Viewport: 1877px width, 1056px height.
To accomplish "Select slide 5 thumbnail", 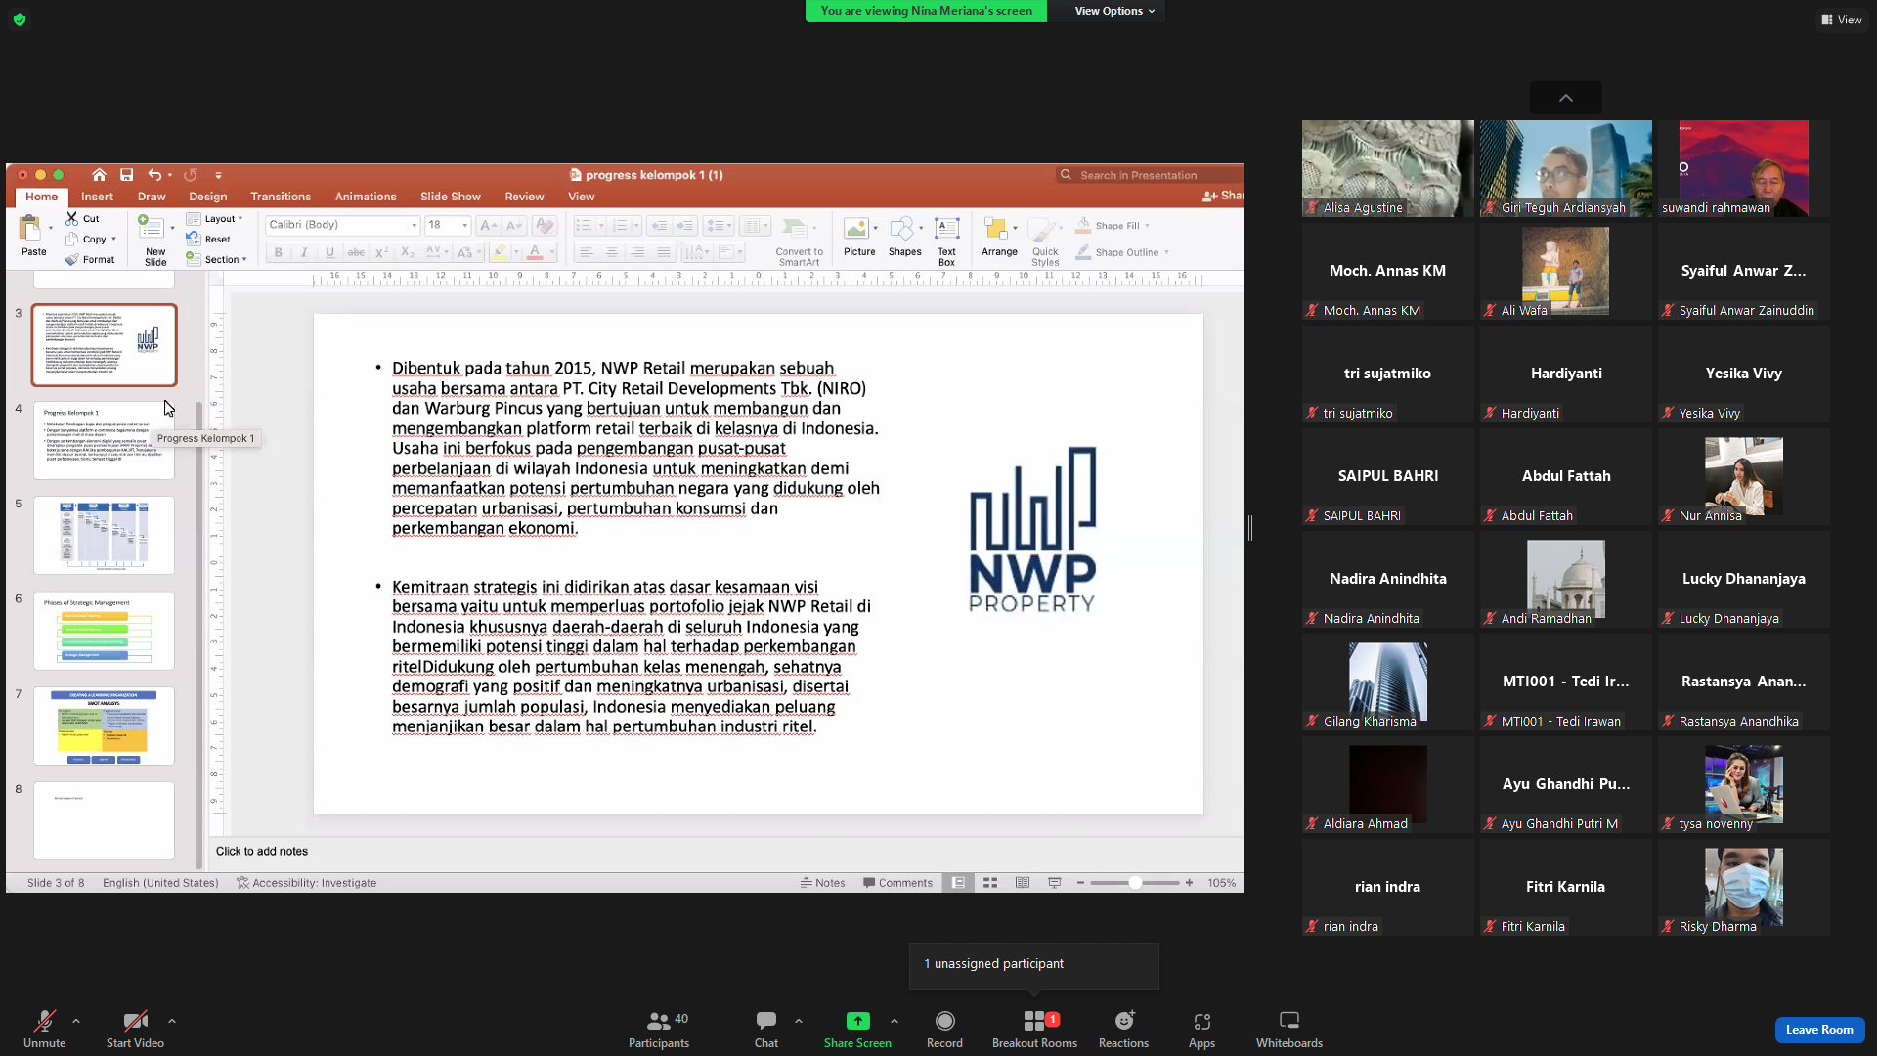I will coord(104,535).
